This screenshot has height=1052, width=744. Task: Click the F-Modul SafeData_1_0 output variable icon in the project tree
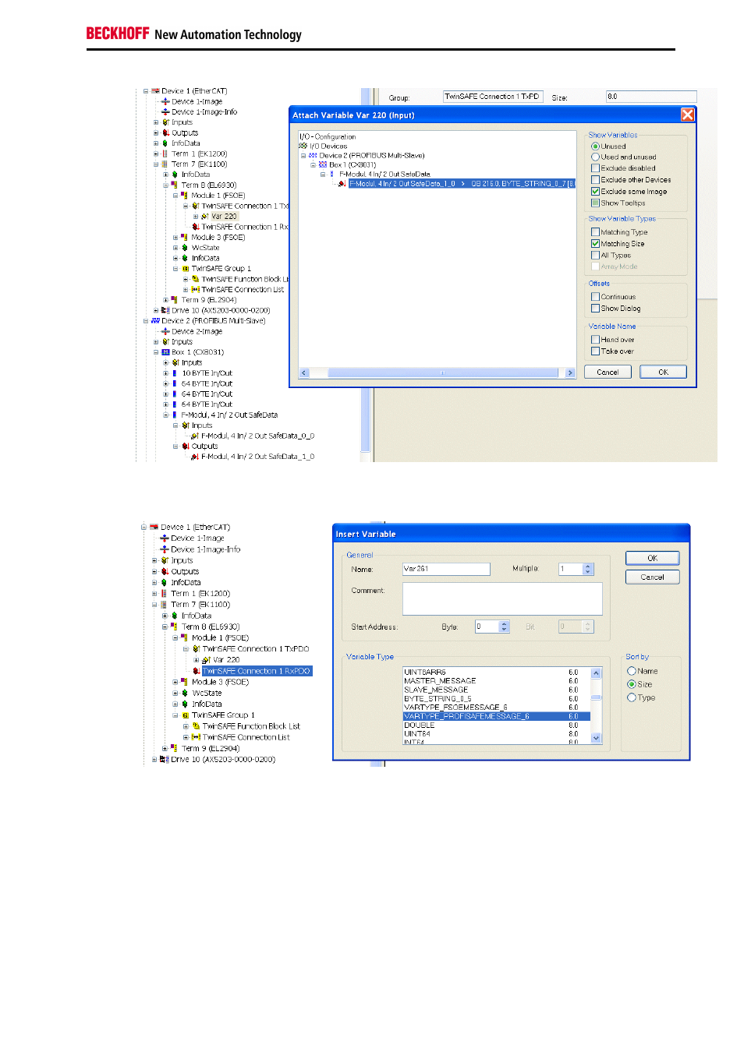195,457
